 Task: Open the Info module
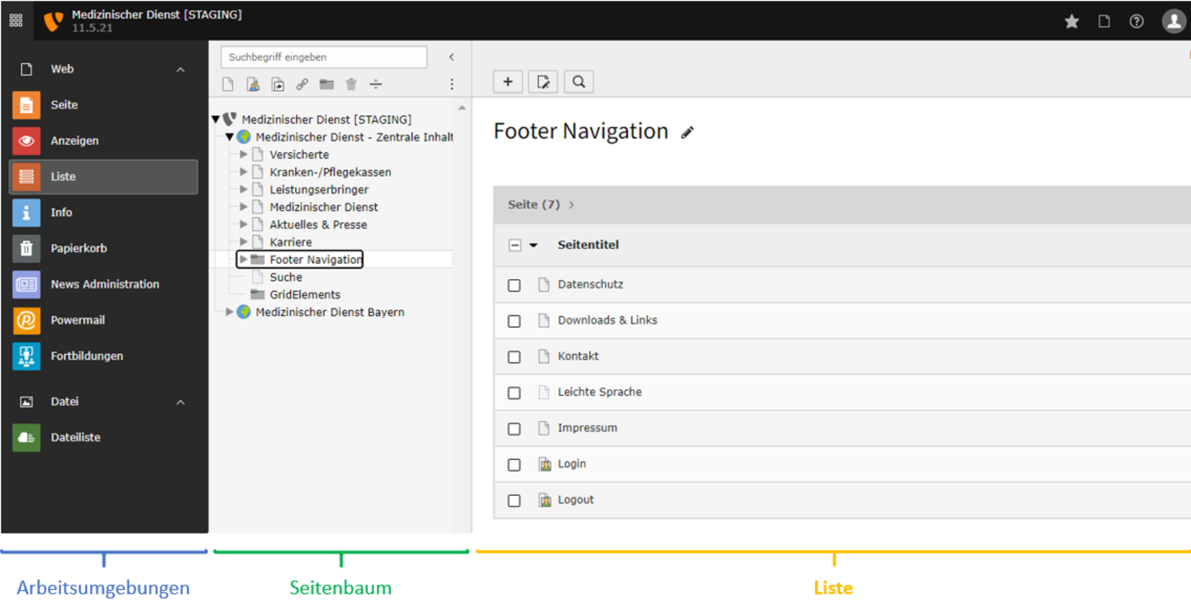click(104, 212)
